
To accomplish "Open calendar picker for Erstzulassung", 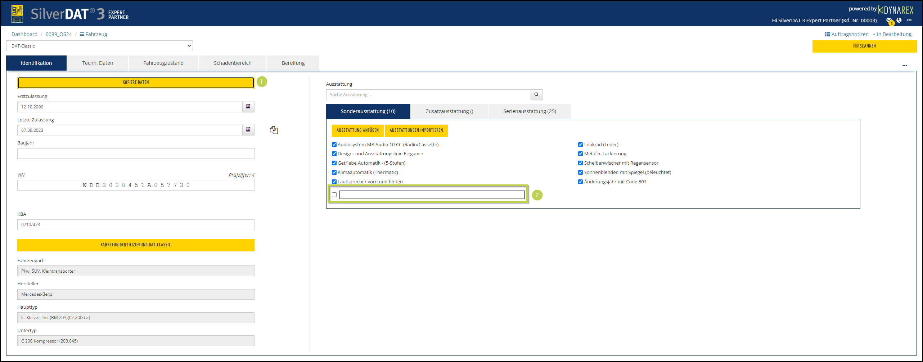I will click(248, 107).
